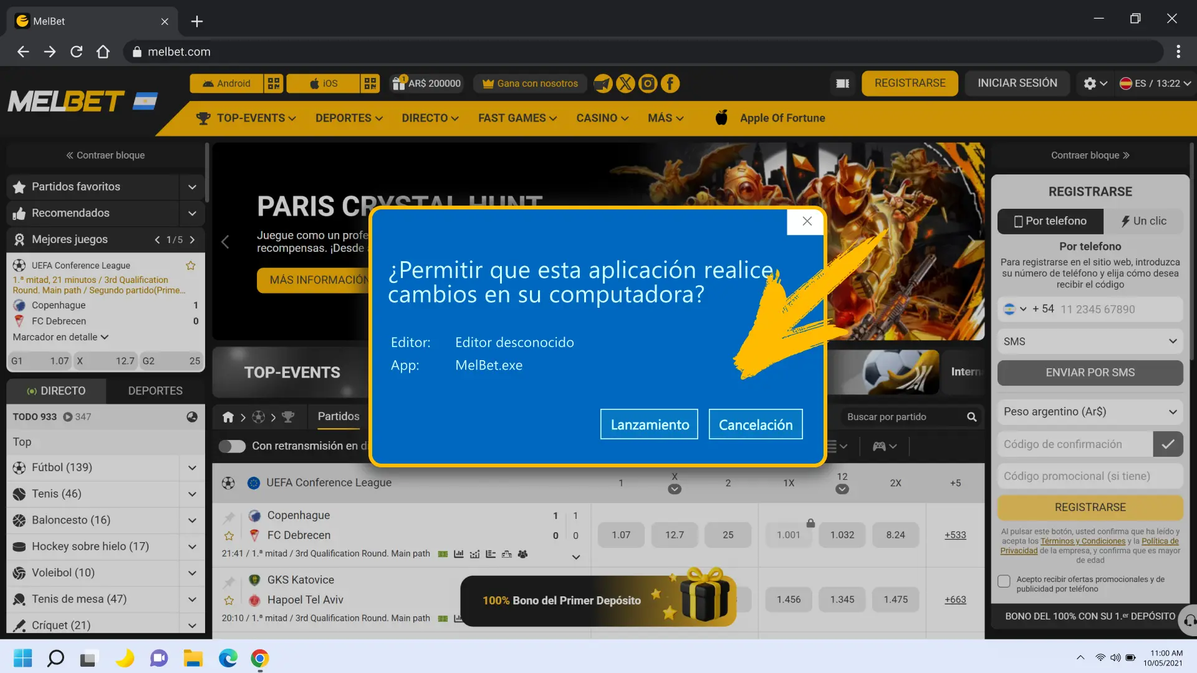Open Windows Start menu
The height and width of the screenshot is (673, 1197).
tap(23, 658)
